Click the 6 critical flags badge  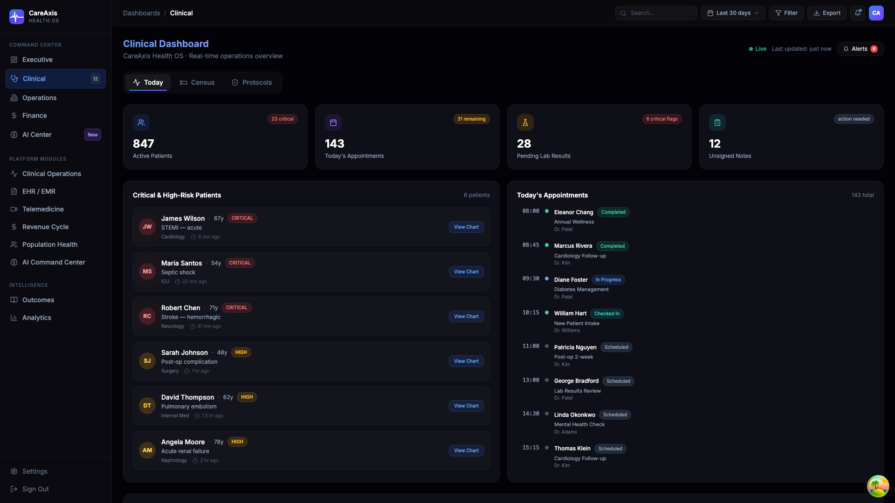click(x=662, y=119)
